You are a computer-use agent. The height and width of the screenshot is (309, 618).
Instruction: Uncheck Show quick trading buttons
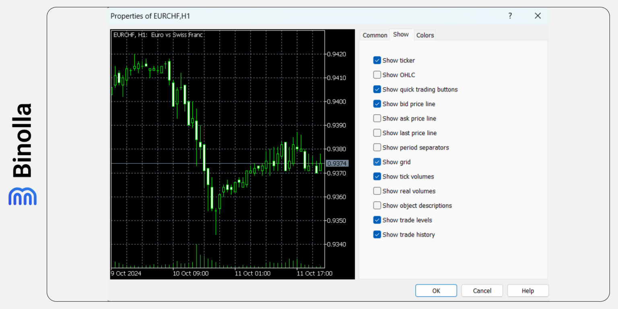pyautogui.click(x=377, y=89)
